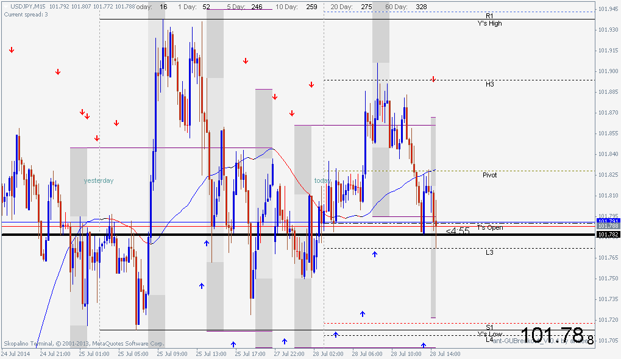Click the 101.782 black price tag on axis
Screen dimensions: 621x359
(608, 235)
